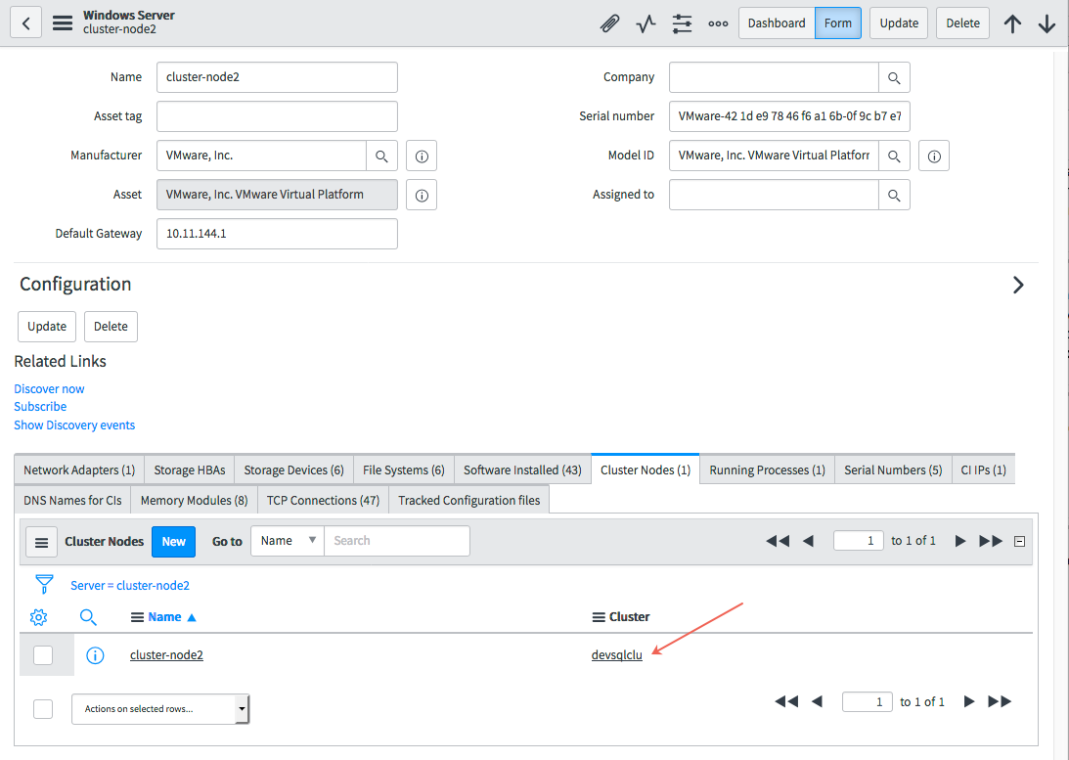Open the list filter funnel icon
Image resolution: width=1069 pixels, height=760 pixels.
(44, 584)
